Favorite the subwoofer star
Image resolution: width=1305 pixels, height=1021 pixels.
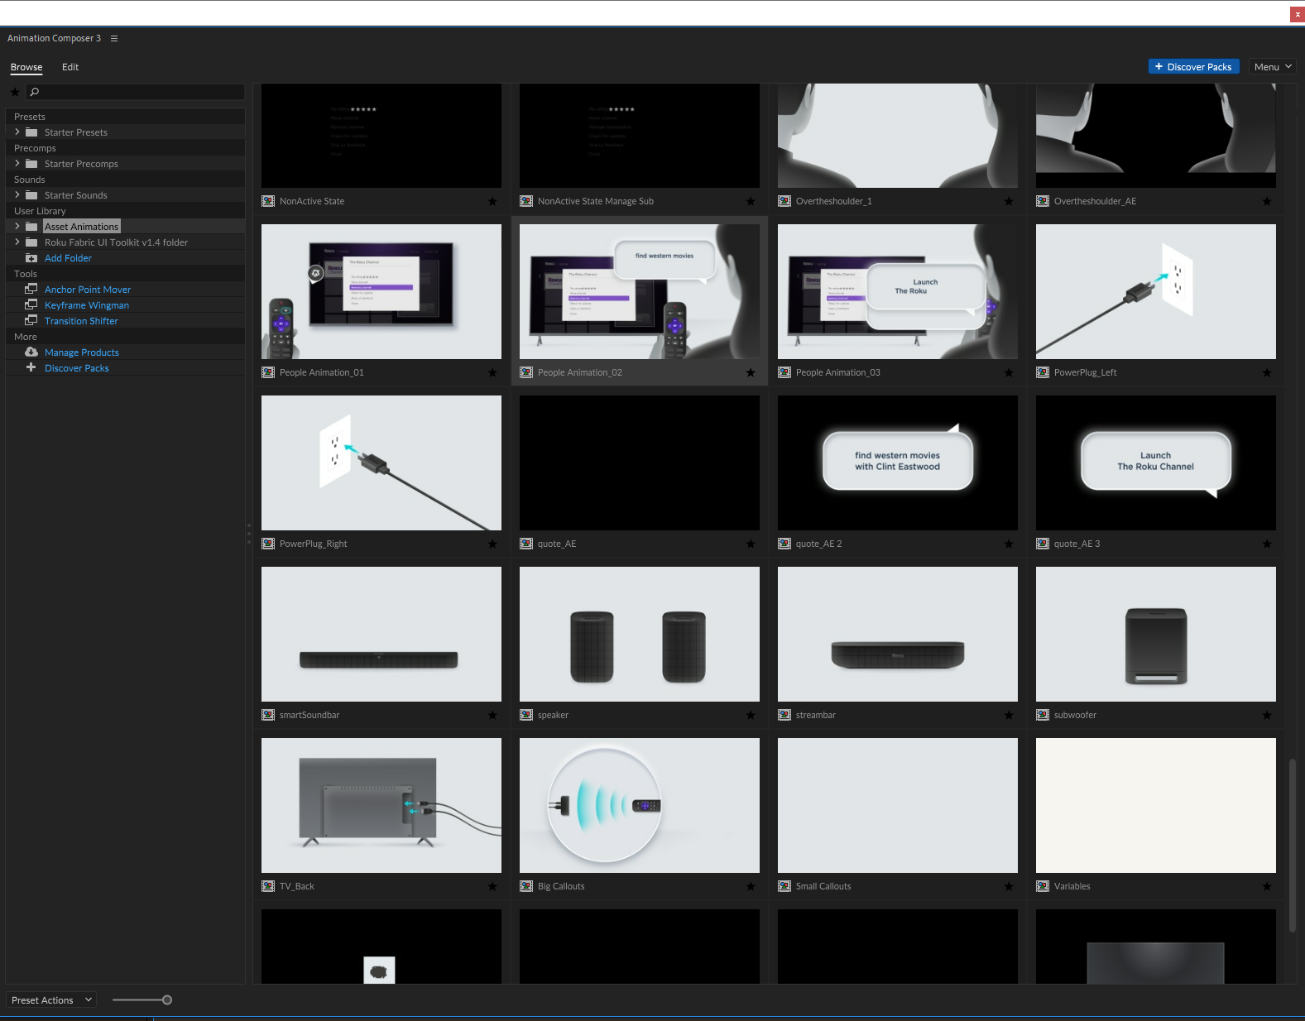1267,715
